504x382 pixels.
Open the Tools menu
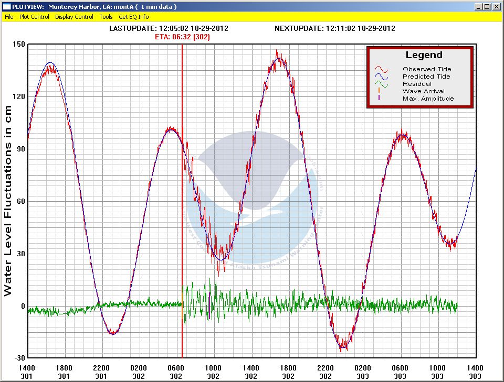pyautogui.click(x=106, y=17)
